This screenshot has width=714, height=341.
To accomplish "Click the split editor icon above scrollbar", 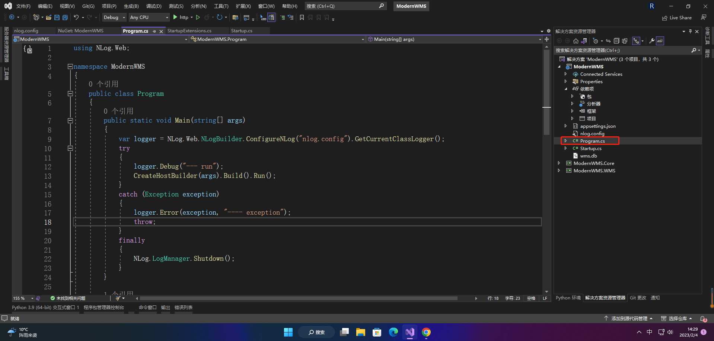I will pyautogui.click(x=546, y=39).
